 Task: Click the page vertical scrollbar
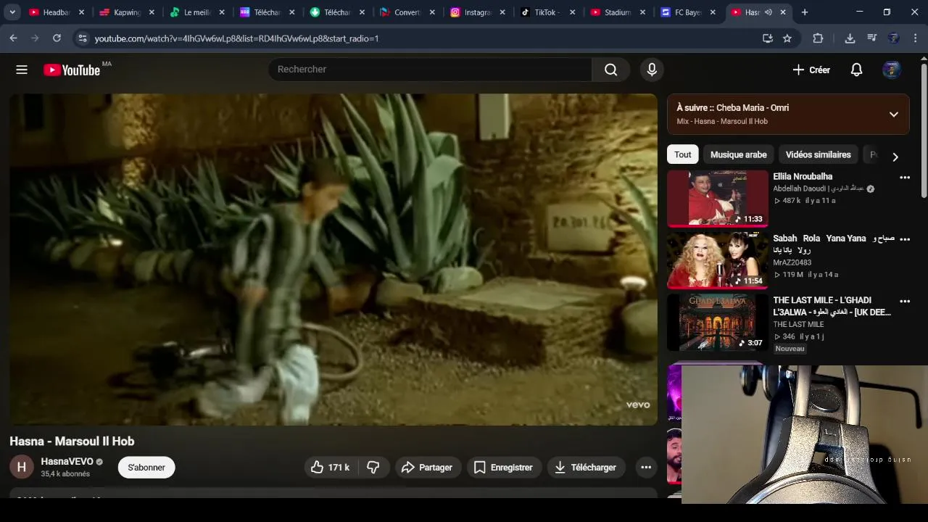[x=924, y=130]
